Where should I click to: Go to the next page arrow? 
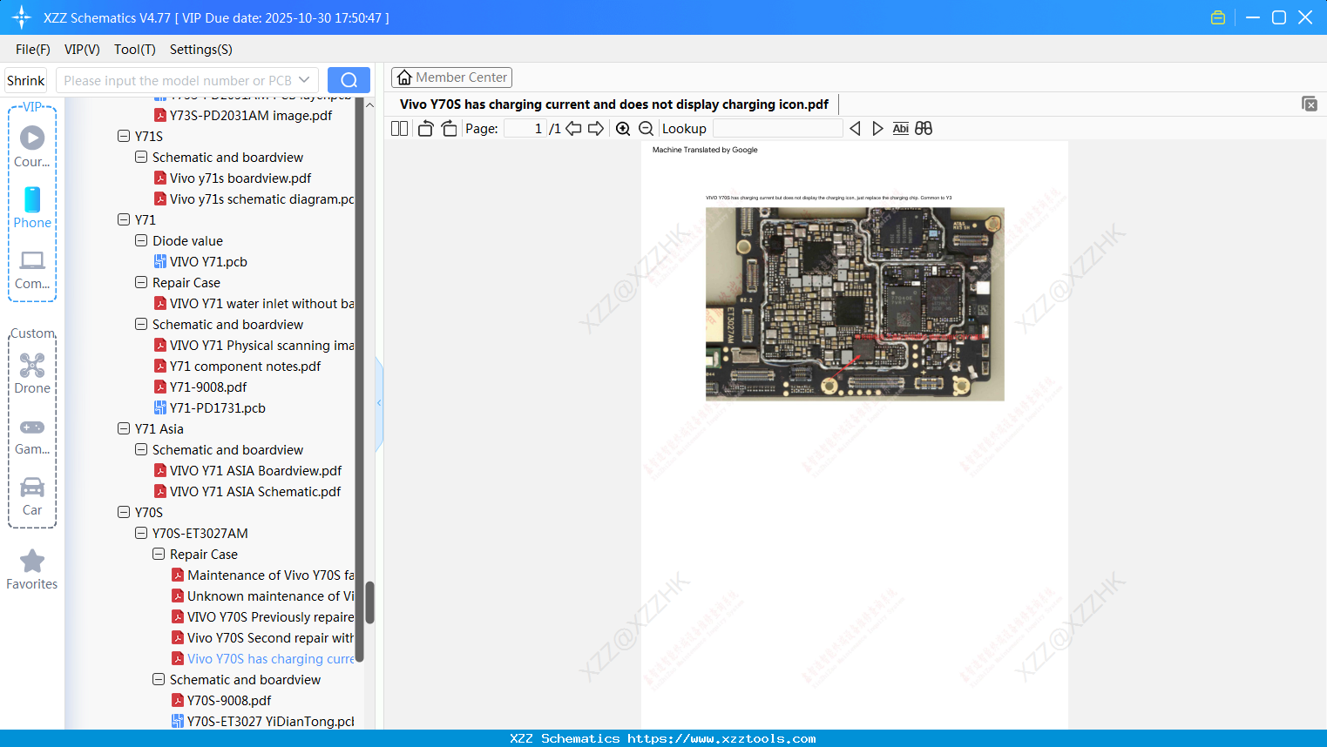(x=596, y=129)
